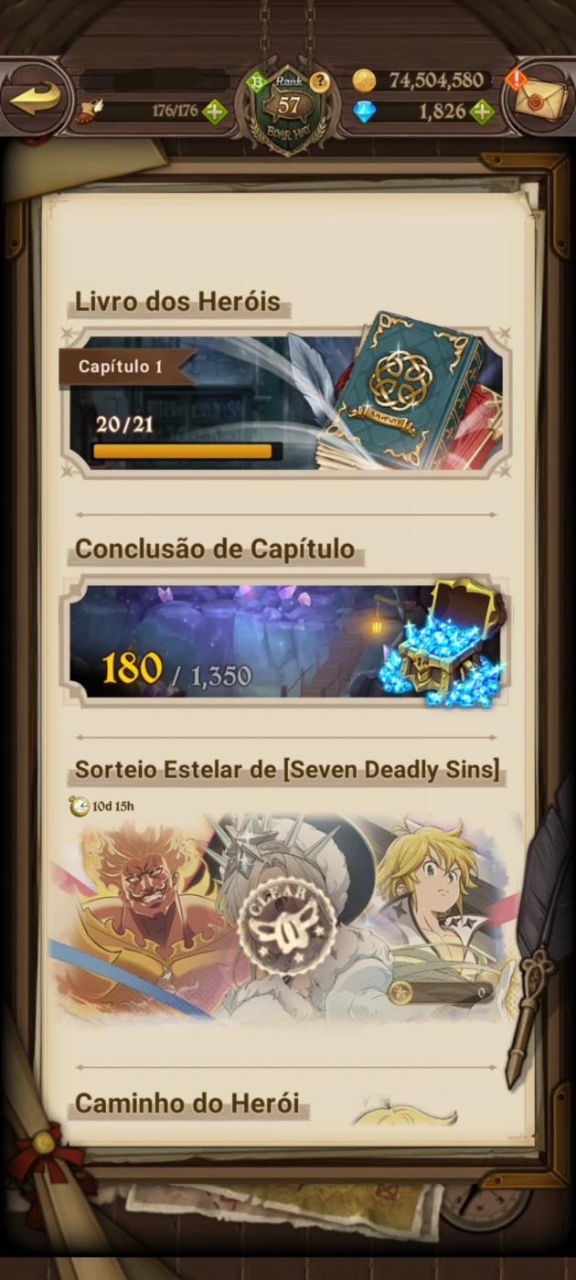Viewport: 576px width, 1280px height.
Task: Open the Caminho do Herói section
Action: [x=187, y=1104]
